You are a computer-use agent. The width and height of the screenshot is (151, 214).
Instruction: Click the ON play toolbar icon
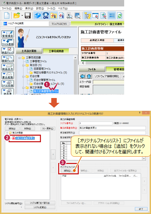click(45, 16)
